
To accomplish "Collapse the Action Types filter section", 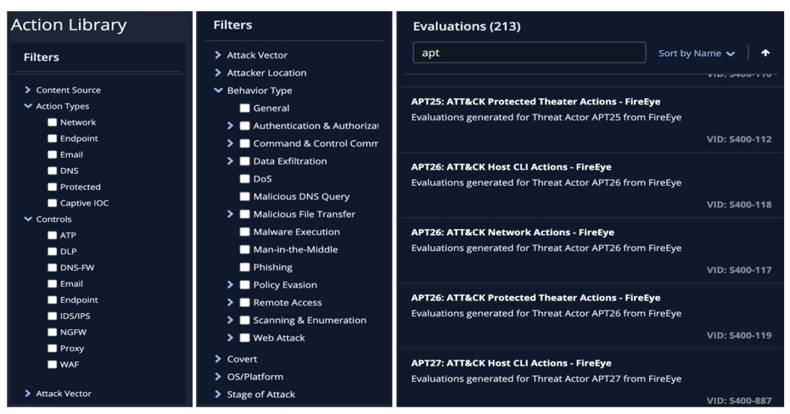I will pos(28,106).
